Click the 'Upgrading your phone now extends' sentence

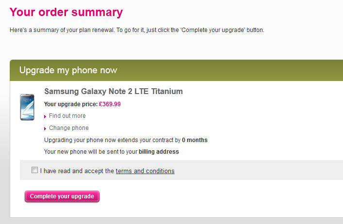click(x=112, y=140)
